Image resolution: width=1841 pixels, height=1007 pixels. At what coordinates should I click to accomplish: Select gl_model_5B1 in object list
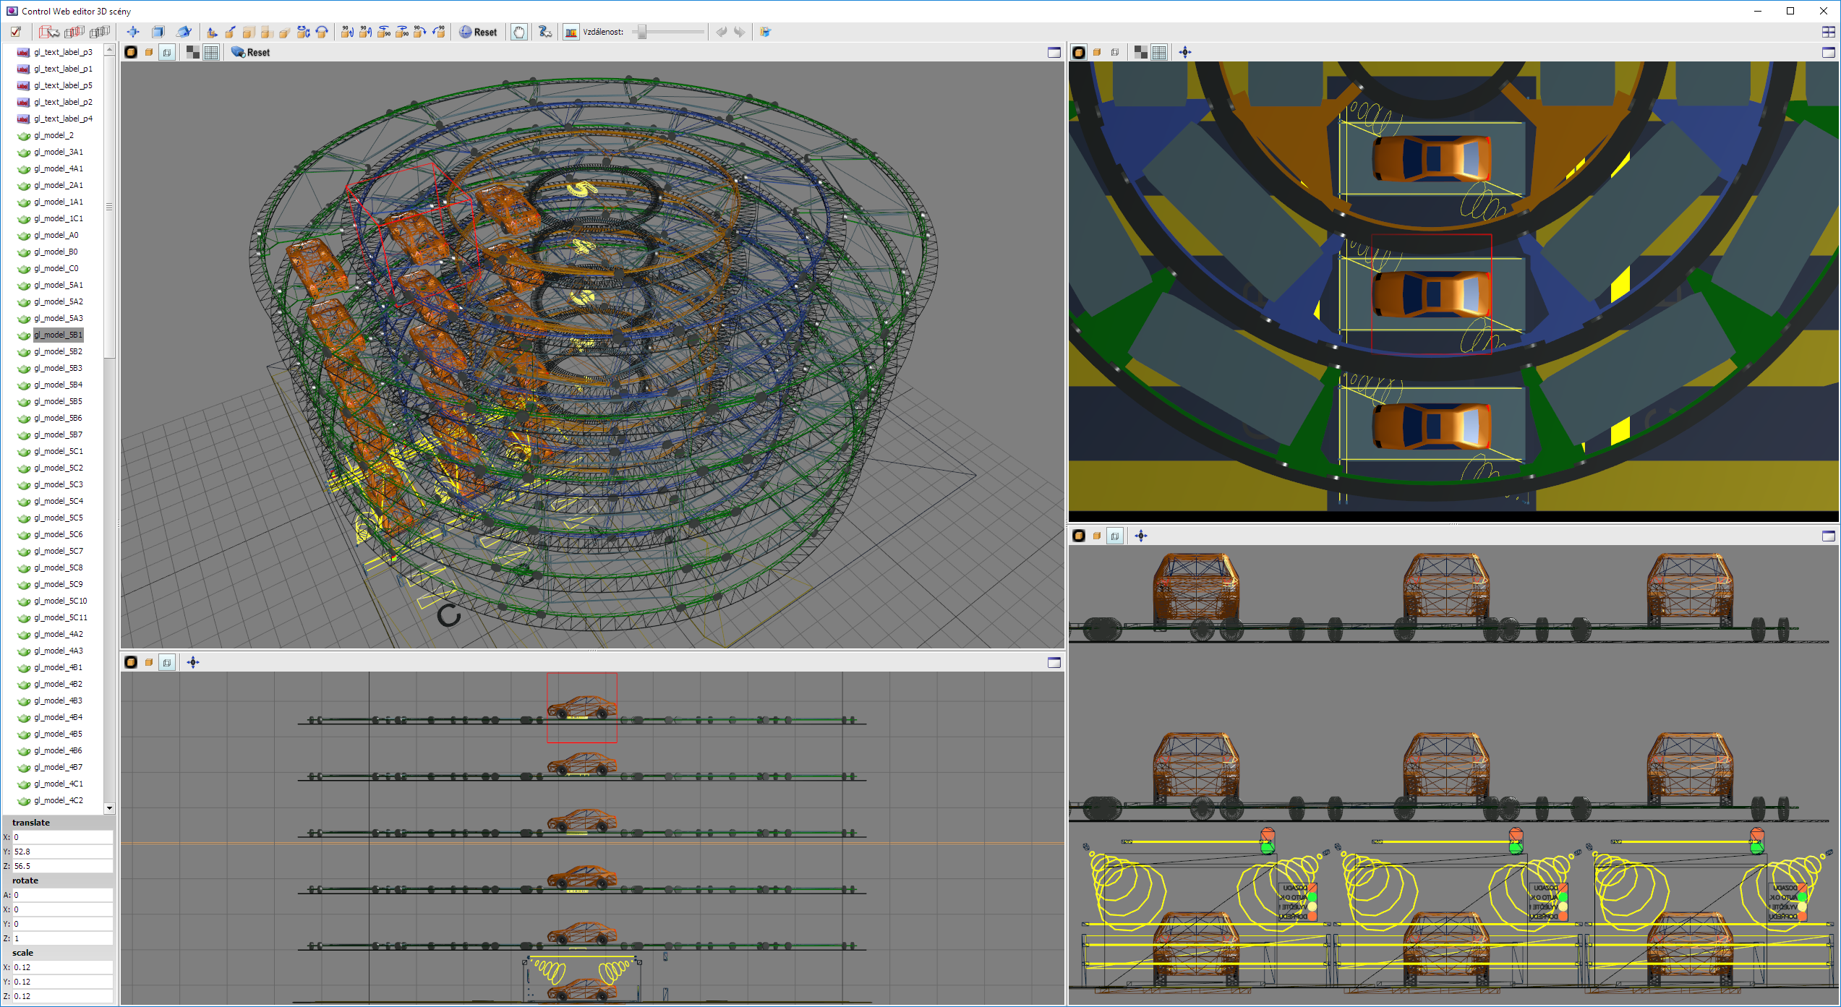tap(58, 335)
